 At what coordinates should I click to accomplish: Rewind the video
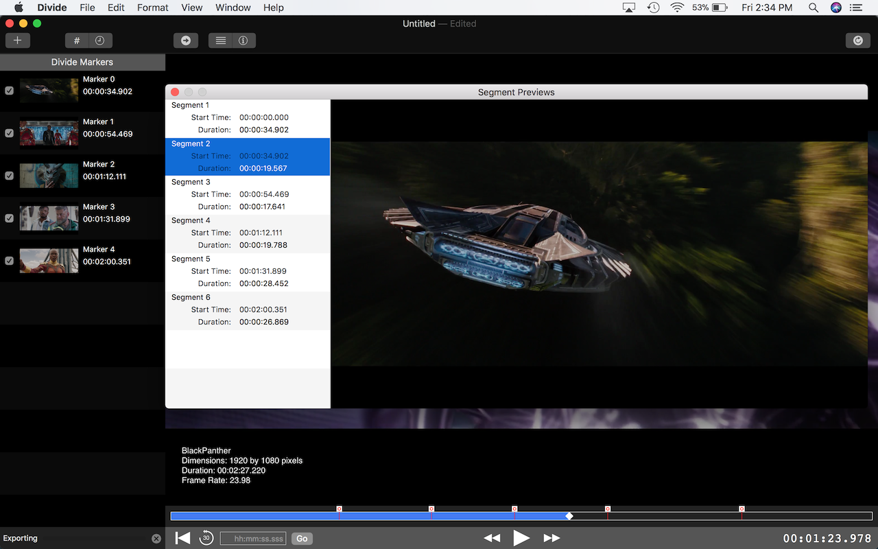coord(492,538)
